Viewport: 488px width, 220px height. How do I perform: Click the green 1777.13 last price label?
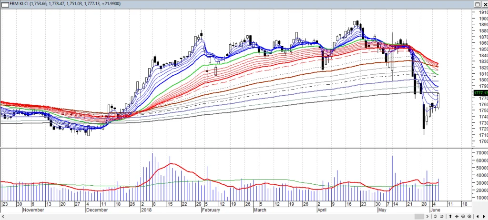(480, 93)
